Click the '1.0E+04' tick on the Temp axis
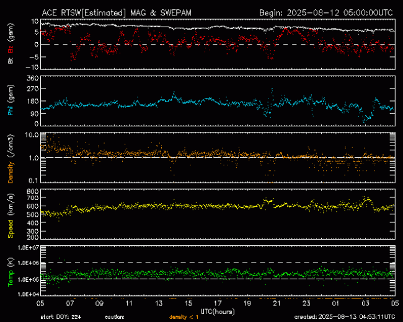Viewport: 403px width, 322px height. coord(29,294)
